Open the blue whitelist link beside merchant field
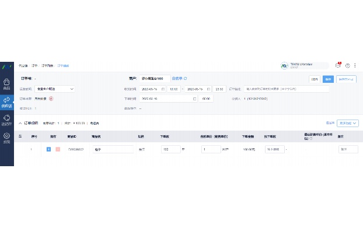The width and height of the screenshot is (363, 228). coord(177,78)
